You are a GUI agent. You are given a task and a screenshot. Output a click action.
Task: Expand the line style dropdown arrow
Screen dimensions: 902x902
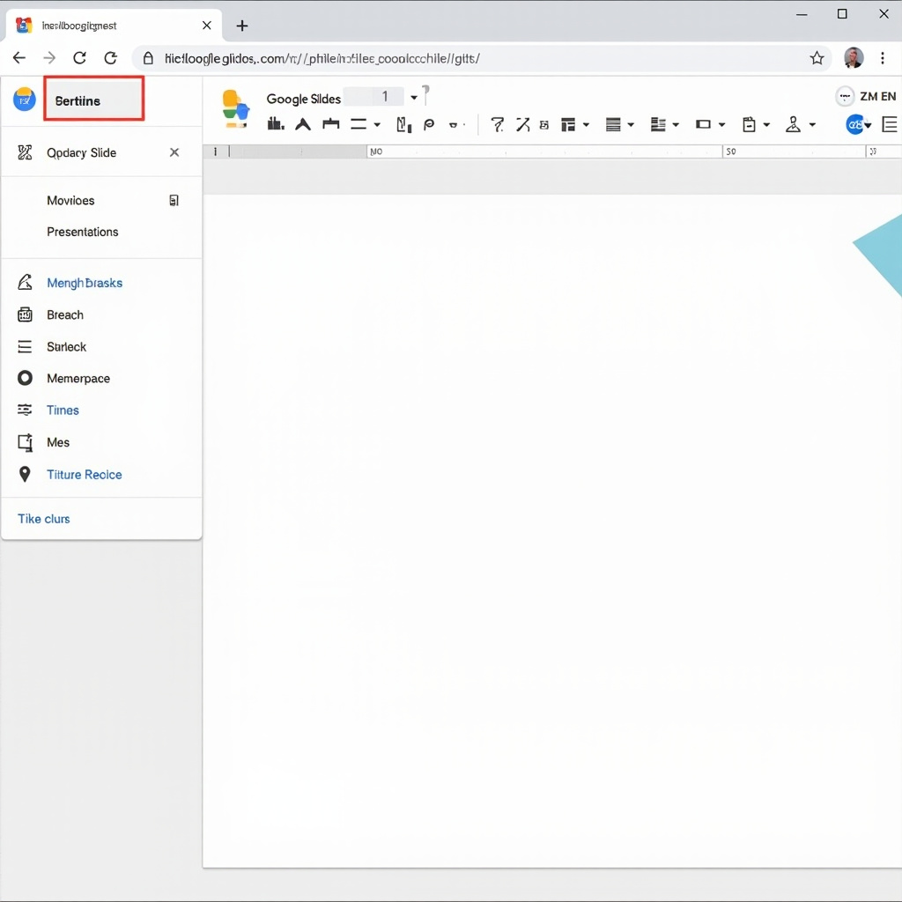click(377, 124)
